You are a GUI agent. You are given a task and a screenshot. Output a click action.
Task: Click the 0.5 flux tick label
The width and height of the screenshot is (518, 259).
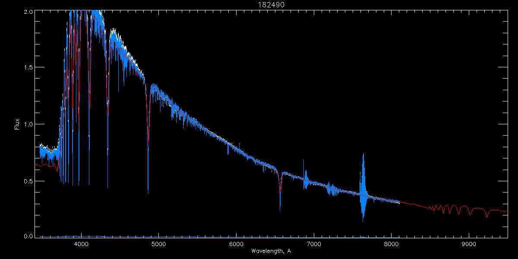pos(28,181)
